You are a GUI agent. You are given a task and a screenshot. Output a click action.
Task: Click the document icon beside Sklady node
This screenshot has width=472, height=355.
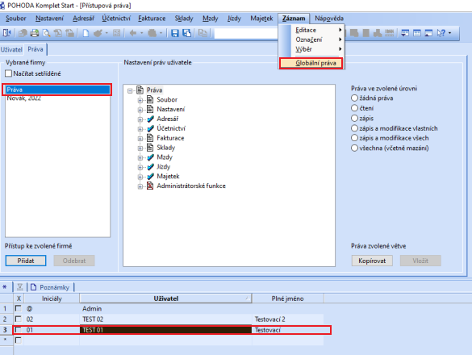[x=150, y=148]
